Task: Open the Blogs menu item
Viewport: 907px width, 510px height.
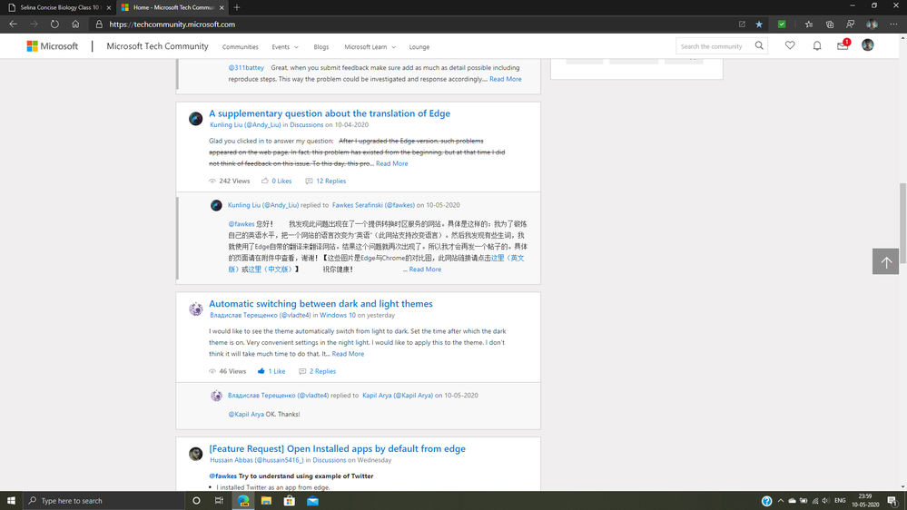Action: point(321,47)
